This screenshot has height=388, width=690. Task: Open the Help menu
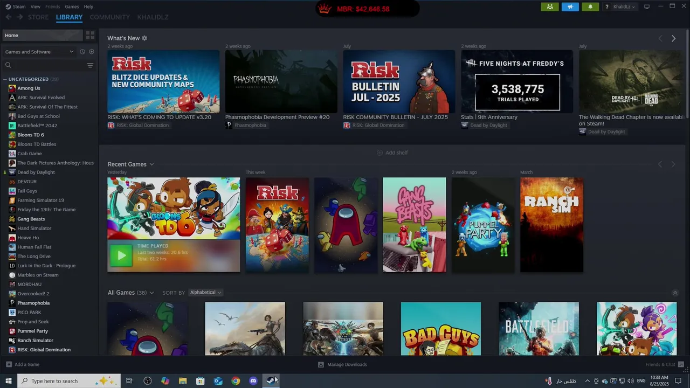click(88, 6)
